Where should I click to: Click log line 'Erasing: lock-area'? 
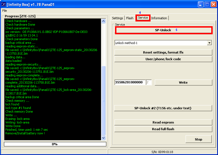click(x=18, y=119)
